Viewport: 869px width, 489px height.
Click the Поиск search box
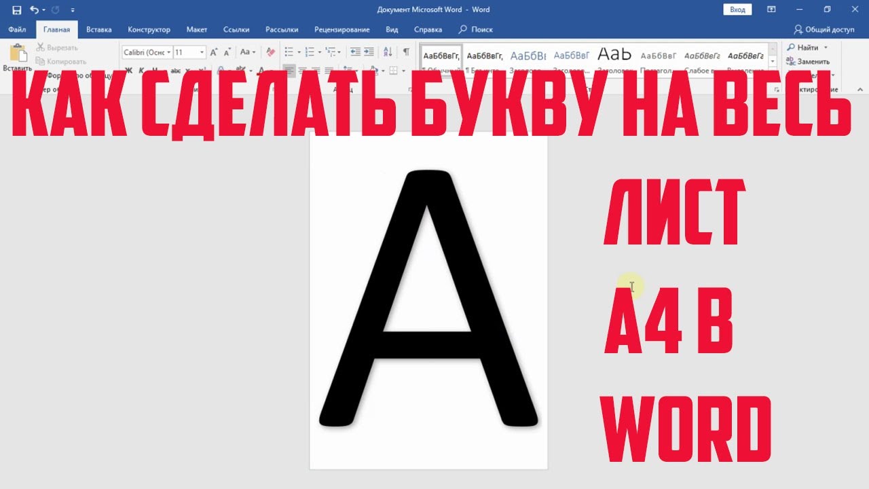(476, 29)
